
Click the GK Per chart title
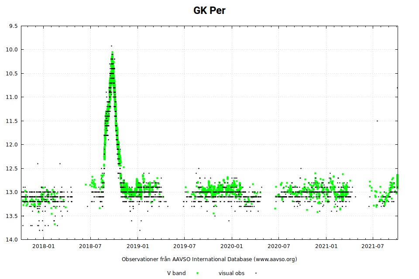tap(209, 10)
